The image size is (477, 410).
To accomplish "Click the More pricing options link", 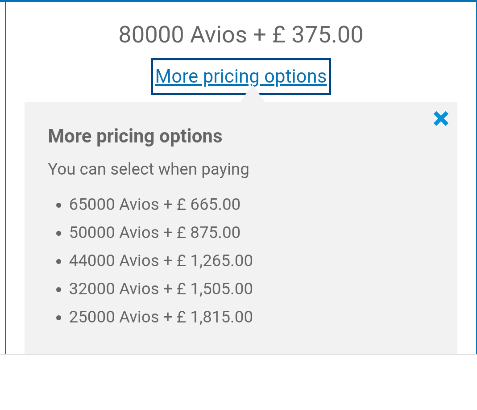I will coord(241,76).
